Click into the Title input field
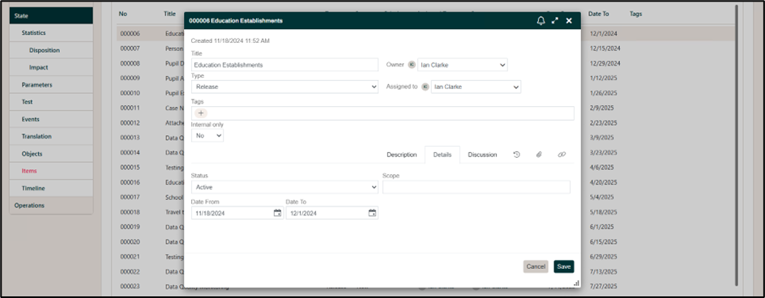765x298 pixels. (x=284, y=65)
